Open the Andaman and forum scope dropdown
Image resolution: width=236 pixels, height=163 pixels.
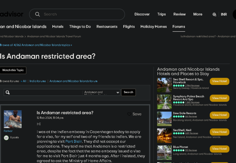coord(102,92)
